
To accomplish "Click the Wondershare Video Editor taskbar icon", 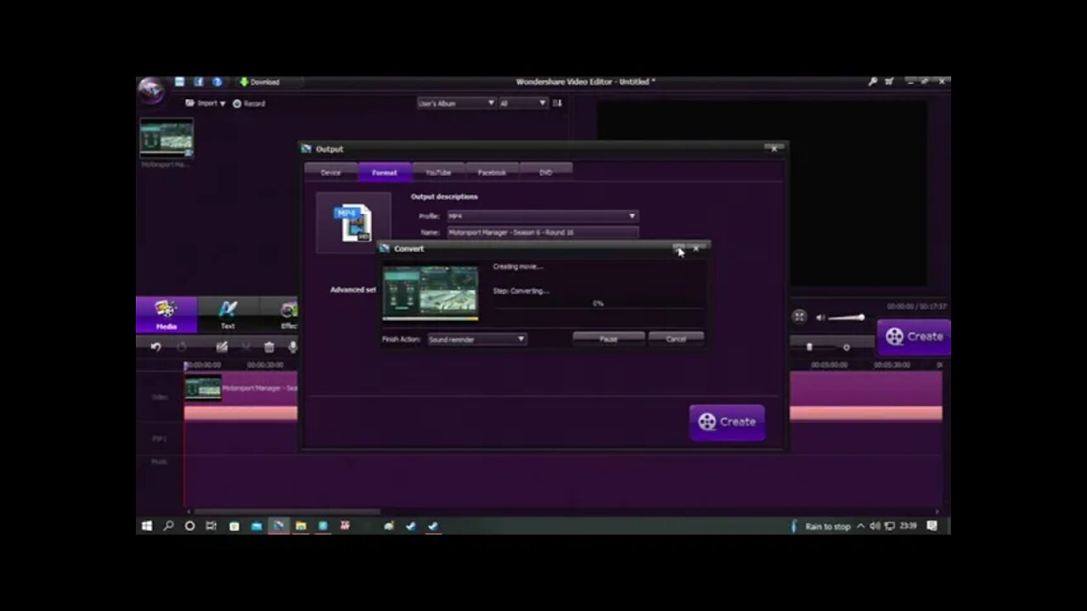I will click(x=278, y=526).
